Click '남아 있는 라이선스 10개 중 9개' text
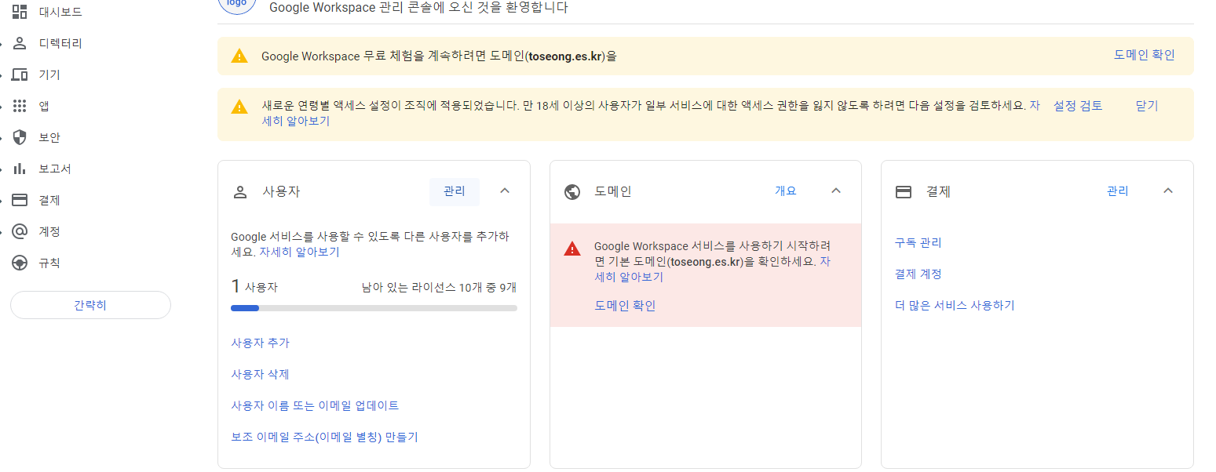Image resolution: width=1216 pixels, height=472 pixels. tap(439, 288)
